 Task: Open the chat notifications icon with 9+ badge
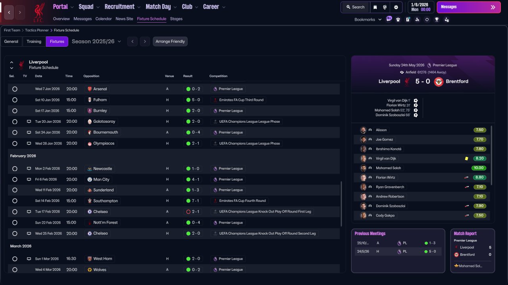tap(389, 19)
